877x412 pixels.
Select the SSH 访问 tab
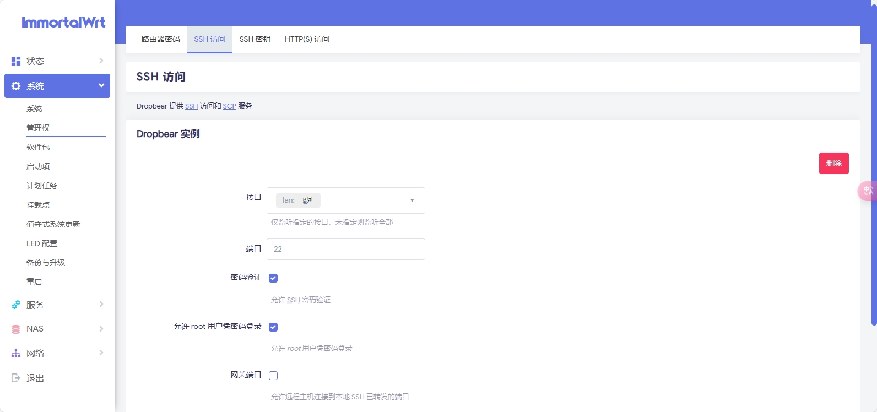pos(210,39)
